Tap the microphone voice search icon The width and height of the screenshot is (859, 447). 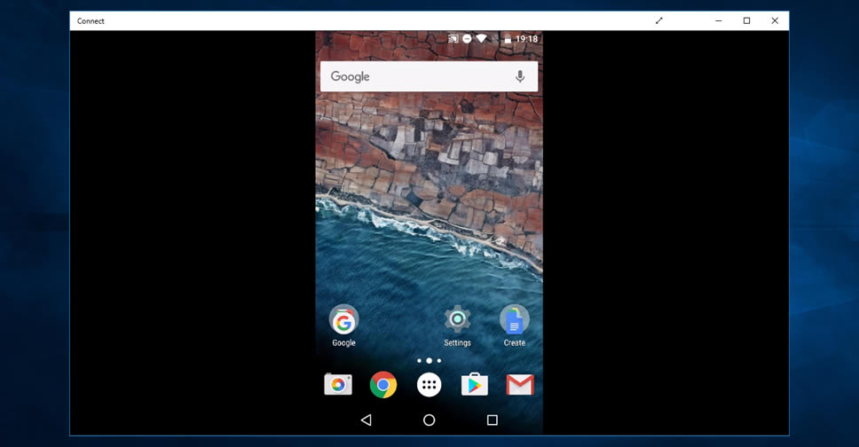click(x=520, y=76)
